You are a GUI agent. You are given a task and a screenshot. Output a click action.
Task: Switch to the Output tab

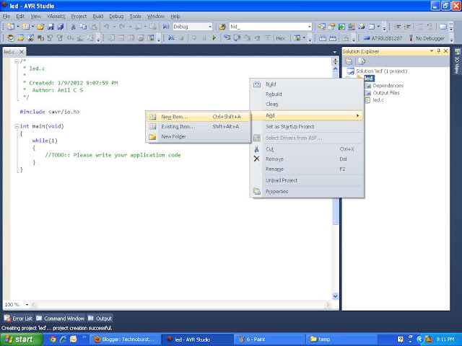click(100, 319)
